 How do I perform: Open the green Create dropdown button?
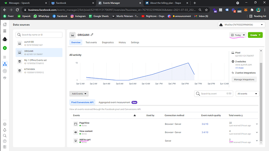click(x=255, y=35)
